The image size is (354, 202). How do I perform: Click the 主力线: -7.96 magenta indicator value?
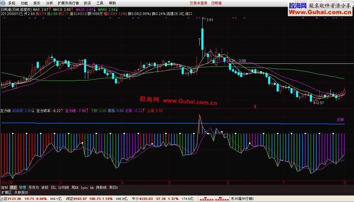[76, 111]
